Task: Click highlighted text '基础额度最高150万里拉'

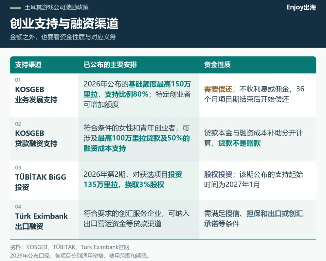Action: click(x=137, y=89)
